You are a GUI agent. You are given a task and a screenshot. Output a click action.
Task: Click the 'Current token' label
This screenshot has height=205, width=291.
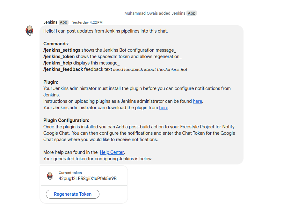(x=70, y=173)
